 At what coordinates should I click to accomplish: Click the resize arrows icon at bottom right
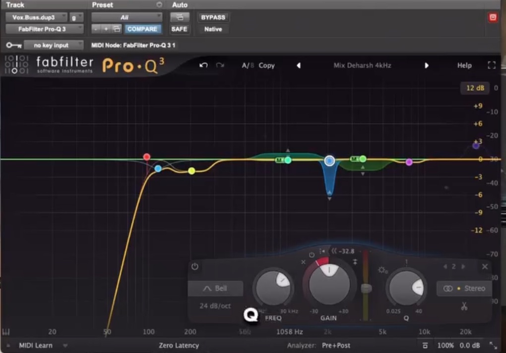[x=494, y=346]
